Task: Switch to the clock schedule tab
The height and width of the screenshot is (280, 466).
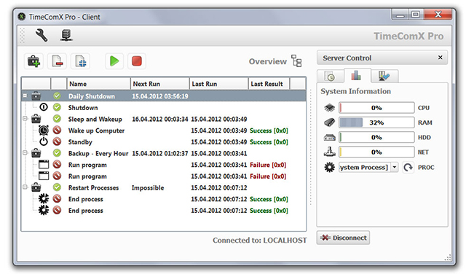Action: point(330,77)
